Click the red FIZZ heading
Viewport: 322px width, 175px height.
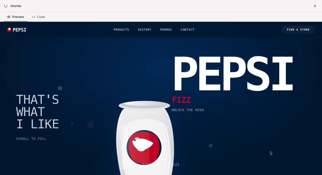pyautogui.click(x=181, y=100)
